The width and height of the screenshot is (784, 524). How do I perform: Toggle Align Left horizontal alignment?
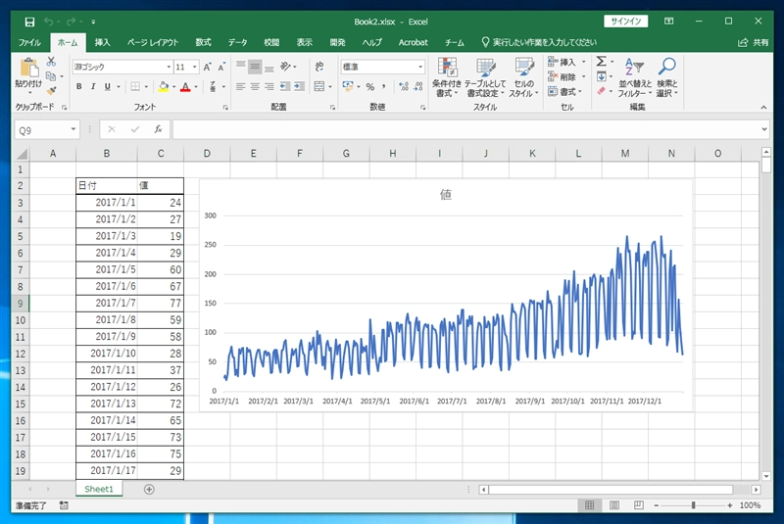tap(240, 86)
